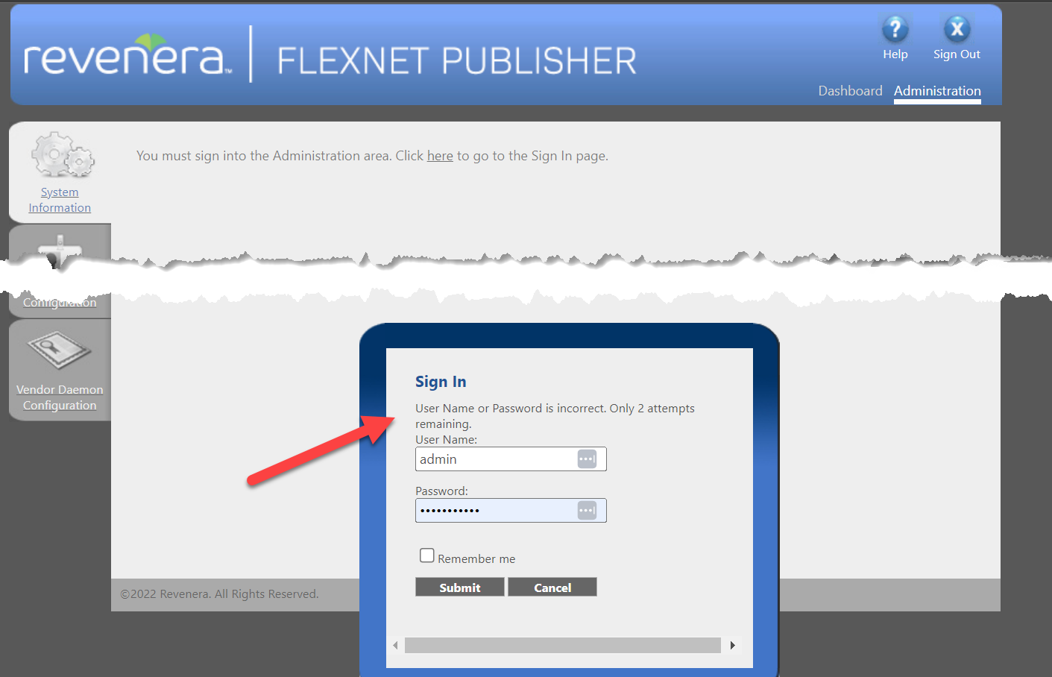The image size is (1052, 677).
Task: Toggle the Remember me checkbox
Action: [427, 555]
